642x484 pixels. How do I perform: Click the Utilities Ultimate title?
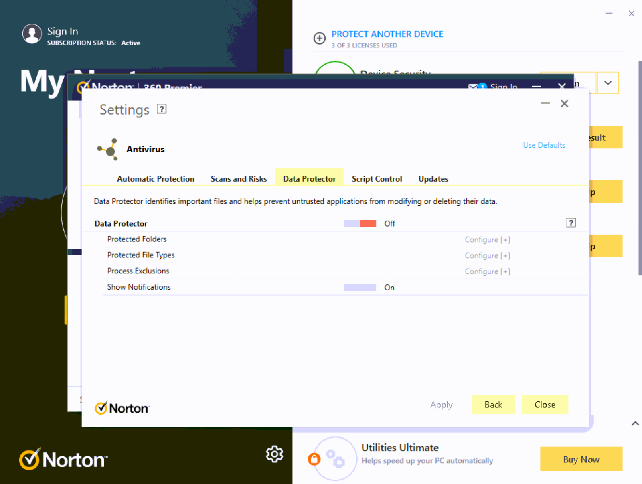pos(400,448)
